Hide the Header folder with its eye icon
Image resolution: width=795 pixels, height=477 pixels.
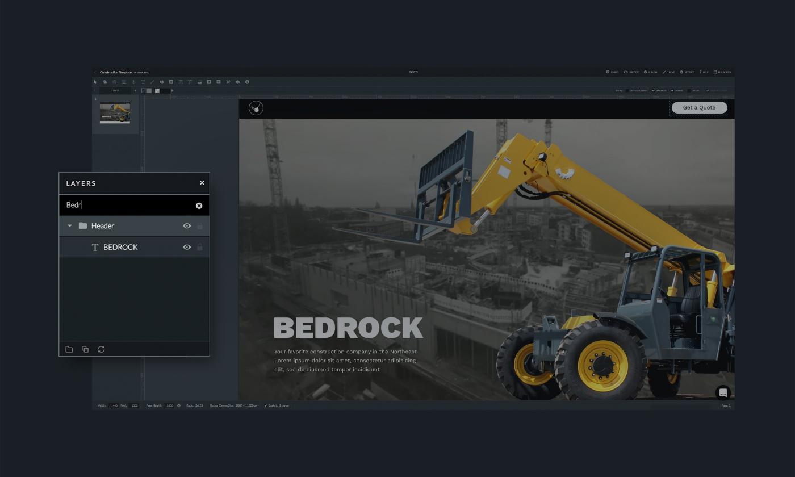pos(187,226)
